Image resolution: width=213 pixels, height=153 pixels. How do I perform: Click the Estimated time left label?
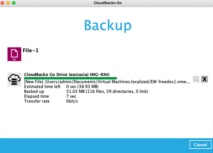point(42,87)
